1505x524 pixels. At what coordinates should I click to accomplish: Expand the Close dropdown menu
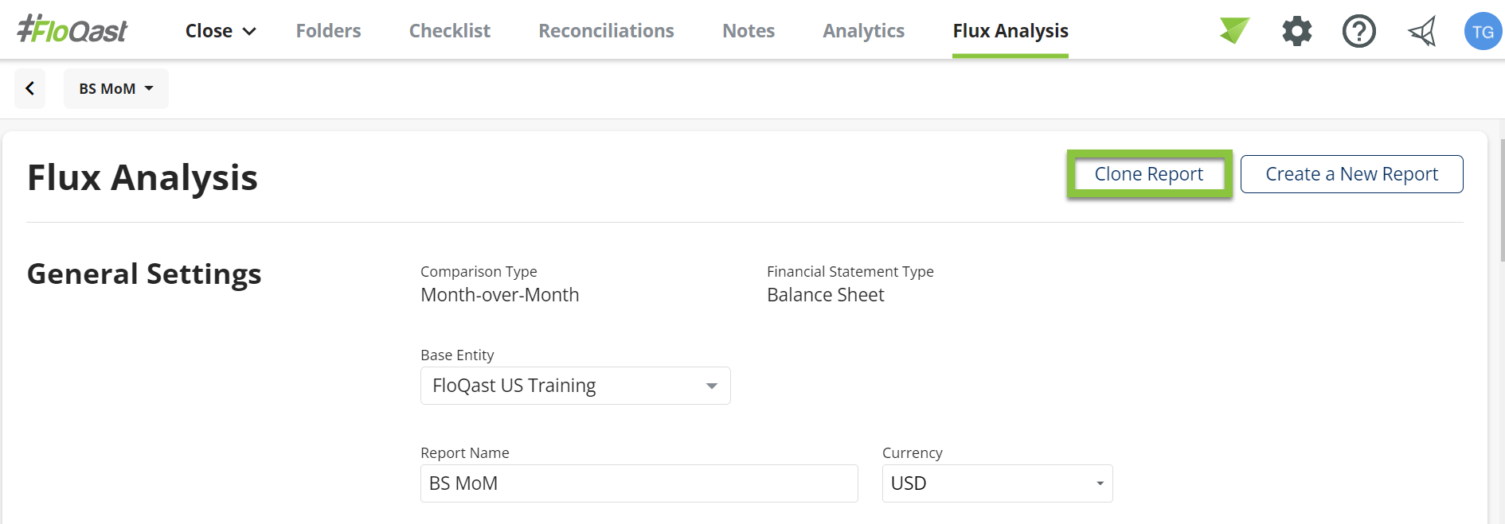click(x=221, y=31)
